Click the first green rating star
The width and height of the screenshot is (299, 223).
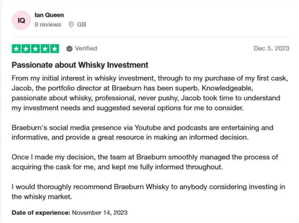click(x=16, y=48)
